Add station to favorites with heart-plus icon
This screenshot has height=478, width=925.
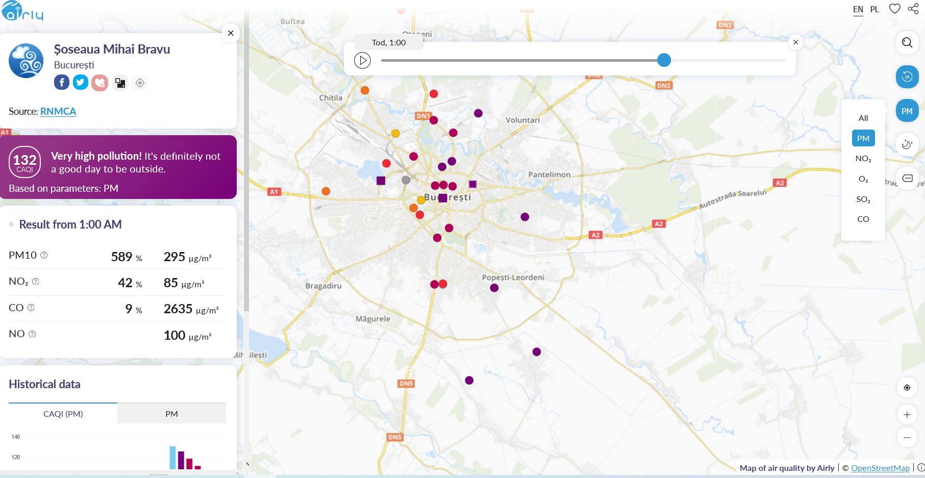(x=100, y=83)
